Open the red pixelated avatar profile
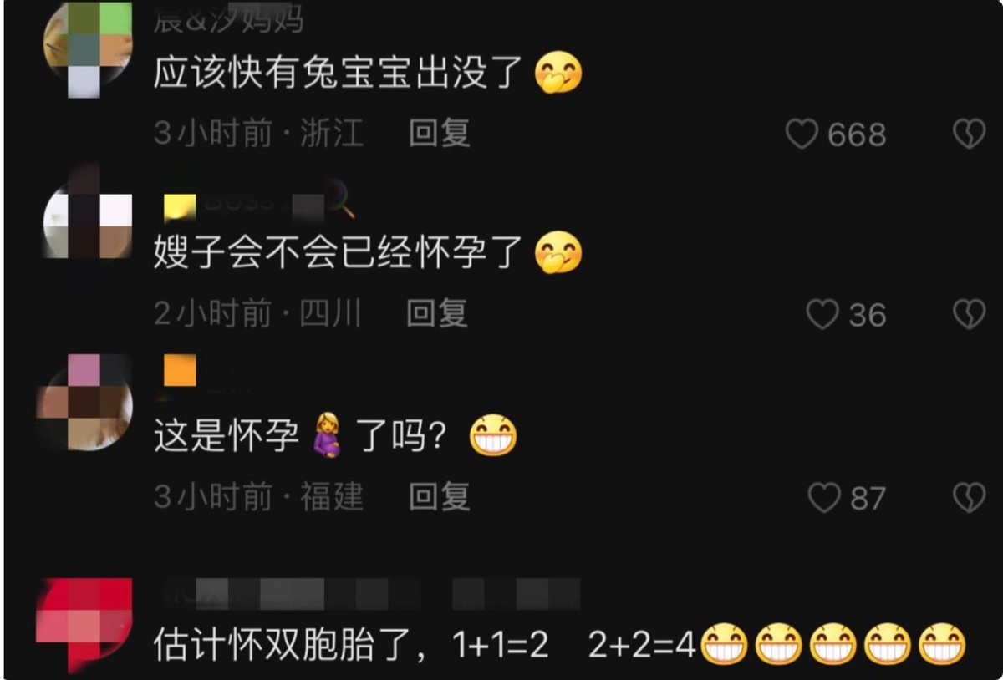The image size is (1003, 680). click(x=84, y=622)
